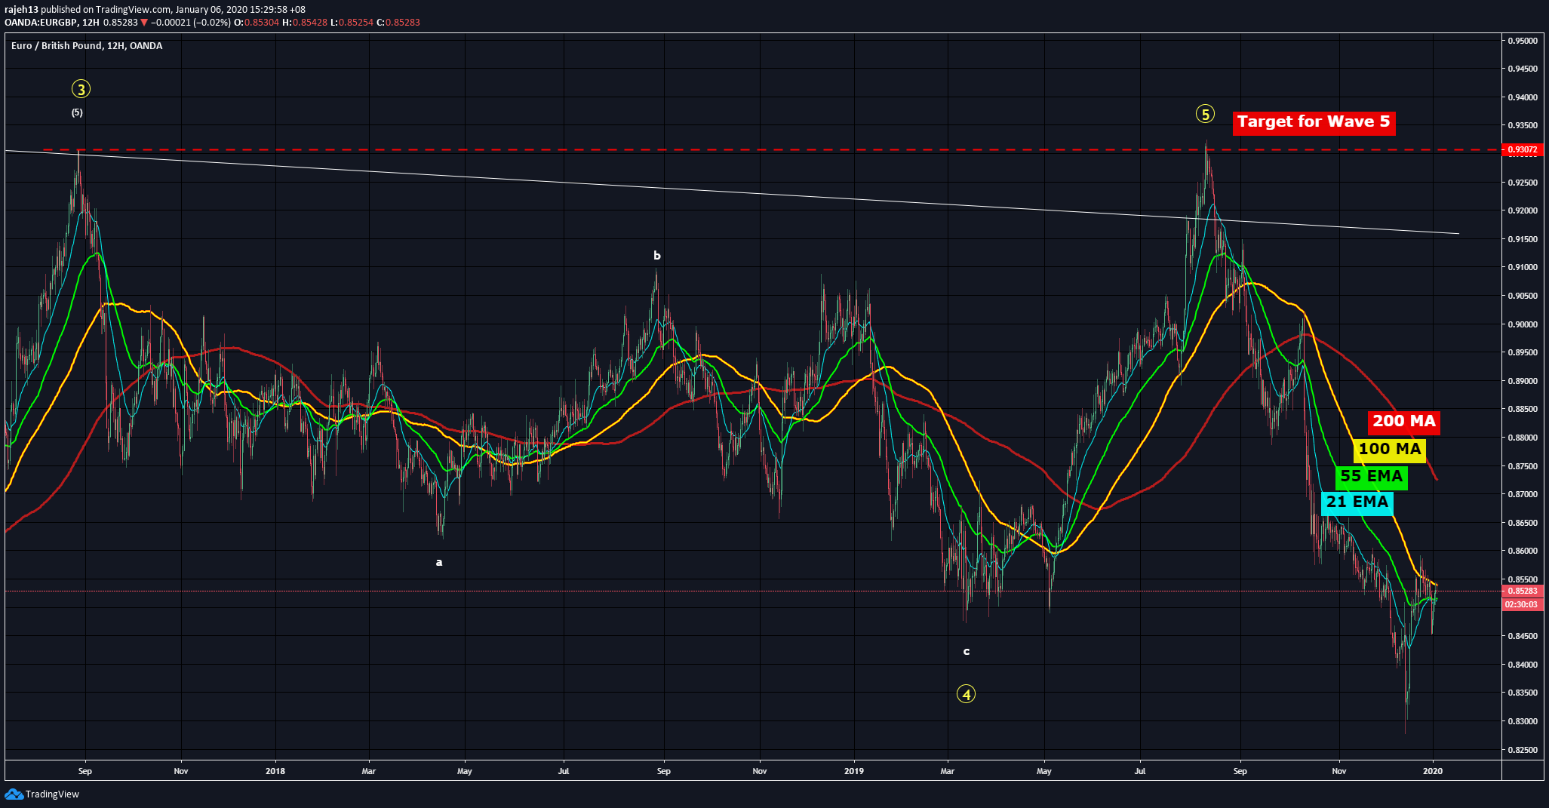Viewport: 1549px width, 808px height.
Task: Select the '21 EMA' cyan label
Action: [x=1357, y=502]
